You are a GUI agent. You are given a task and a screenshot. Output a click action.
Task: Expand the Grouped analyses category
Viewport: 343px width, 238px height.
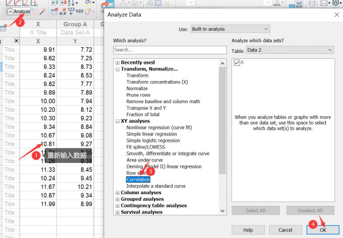click(118, 199)
